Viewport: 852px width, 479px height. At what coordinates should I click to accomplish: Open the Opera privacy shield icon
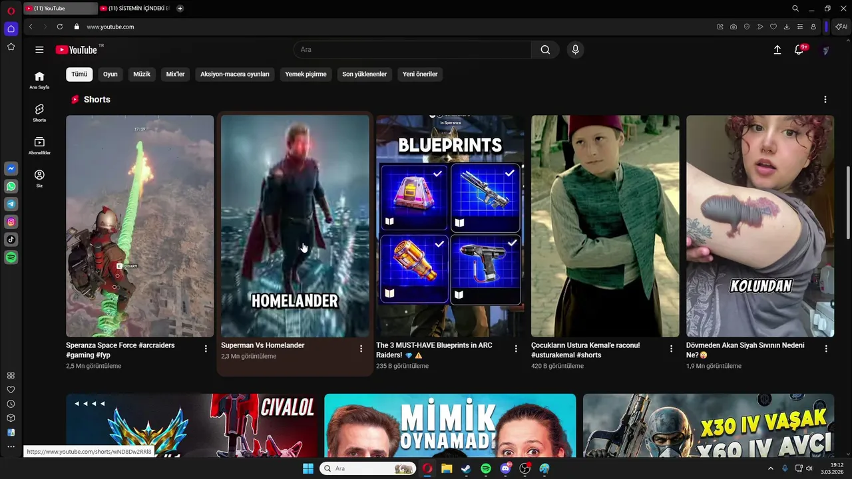click(747, 27)
